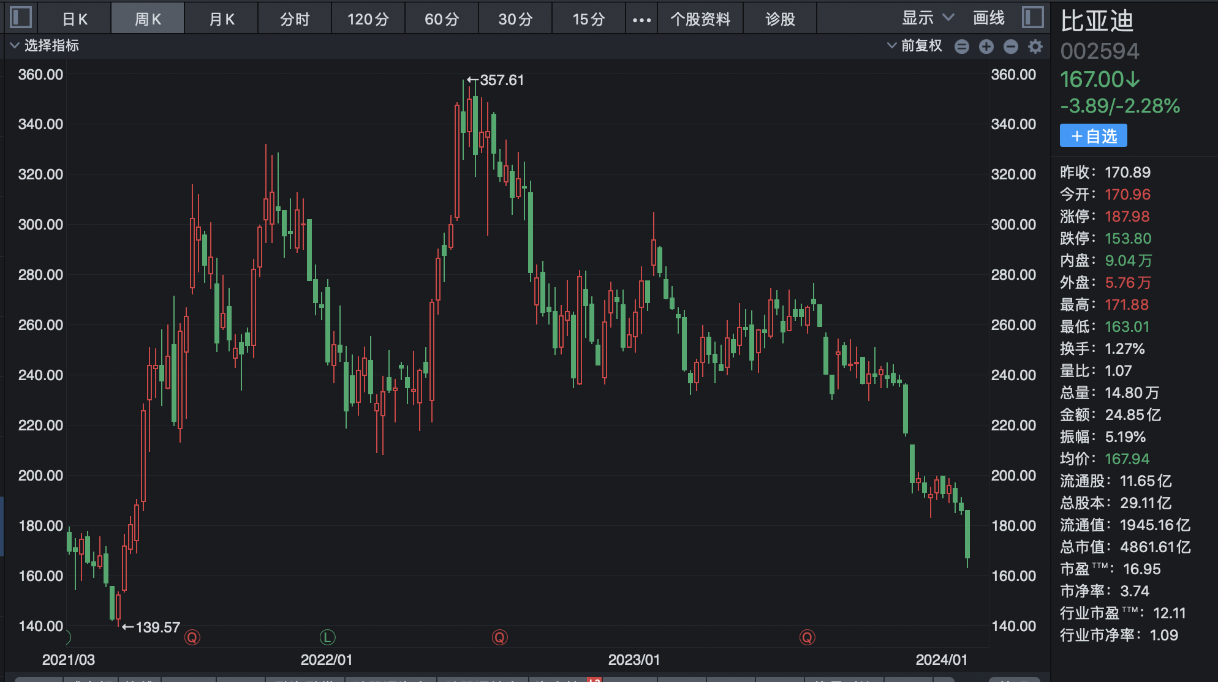Click the +自选 add-to-watchlist button

pyautogui.click(x=1094, y=136)
